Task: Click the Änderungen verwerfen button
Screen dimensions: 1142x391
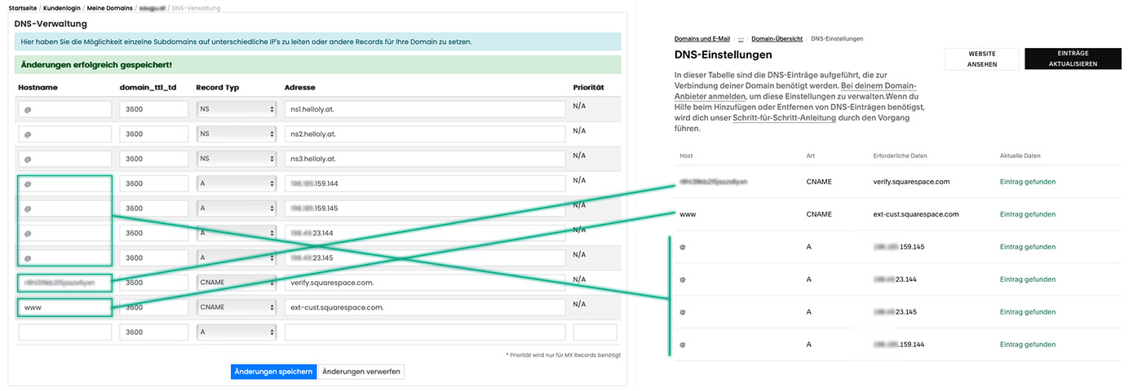Action: pos(361,371)
